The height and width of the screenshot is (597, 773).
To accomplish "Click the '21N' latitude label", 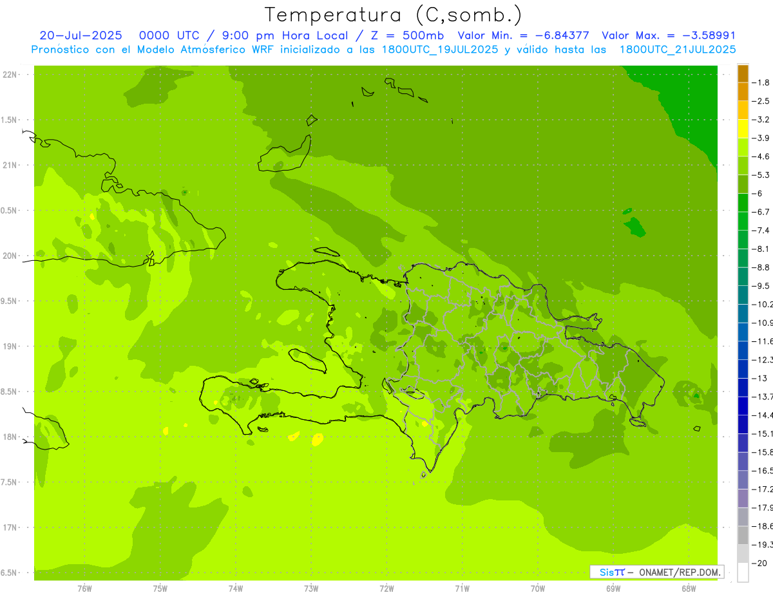I will point(10,165).
